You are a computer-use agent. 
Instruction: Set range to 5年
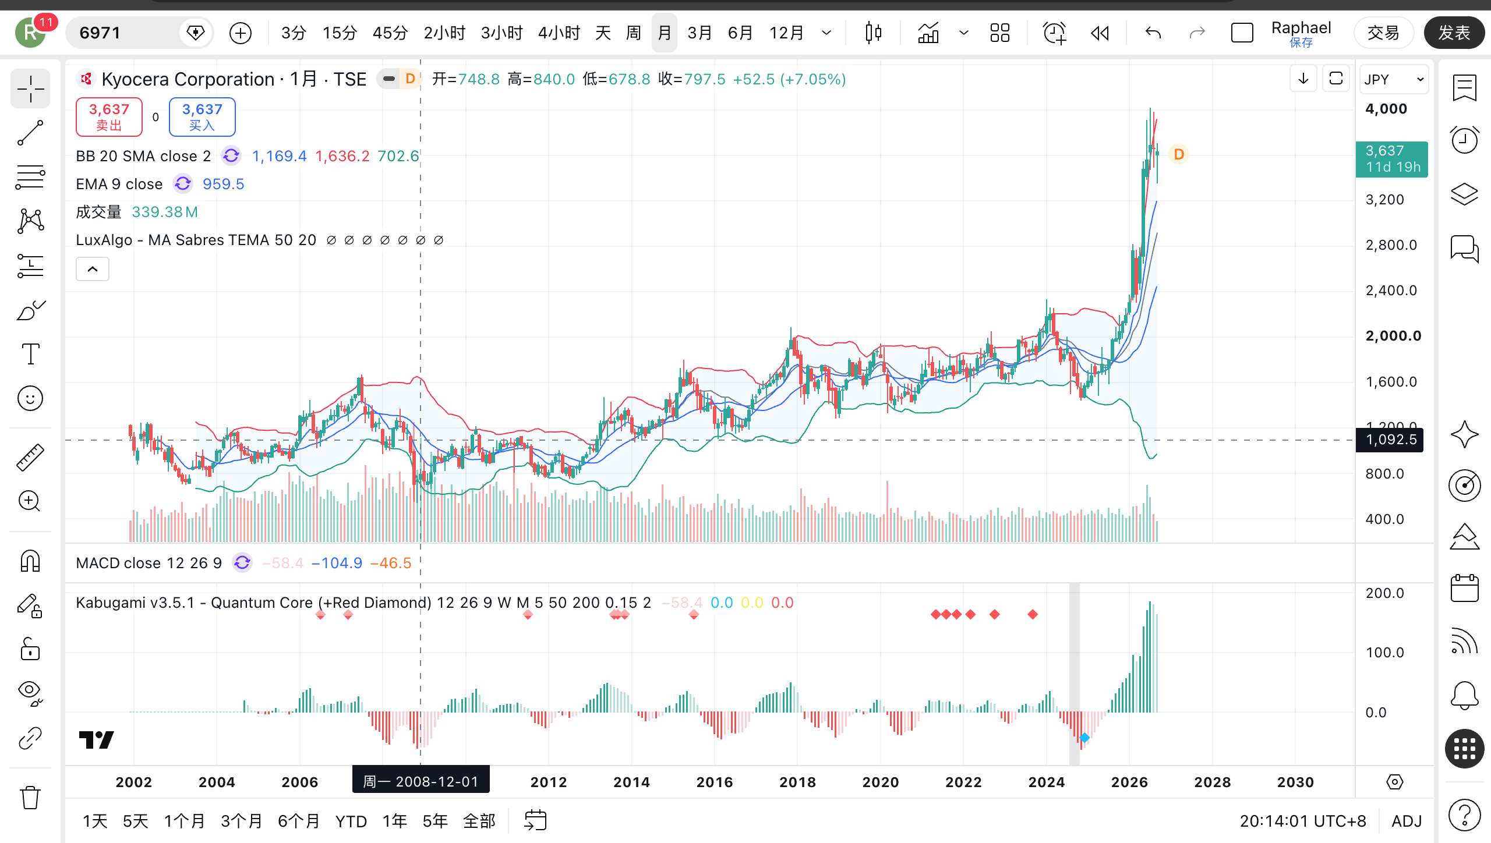pyautogui.click(x=434, y=821)
